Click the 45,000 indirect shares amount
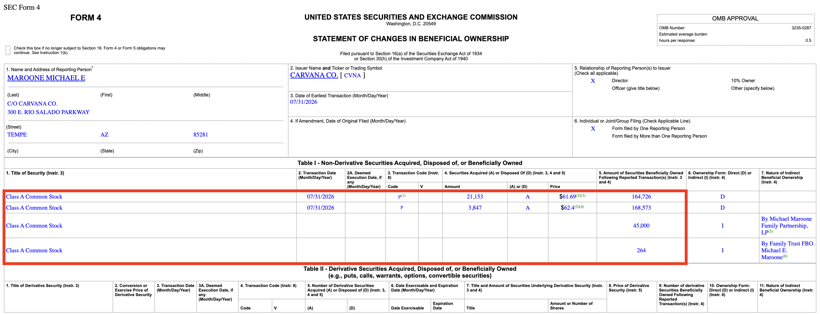The image size is (820, 314). 641,226
